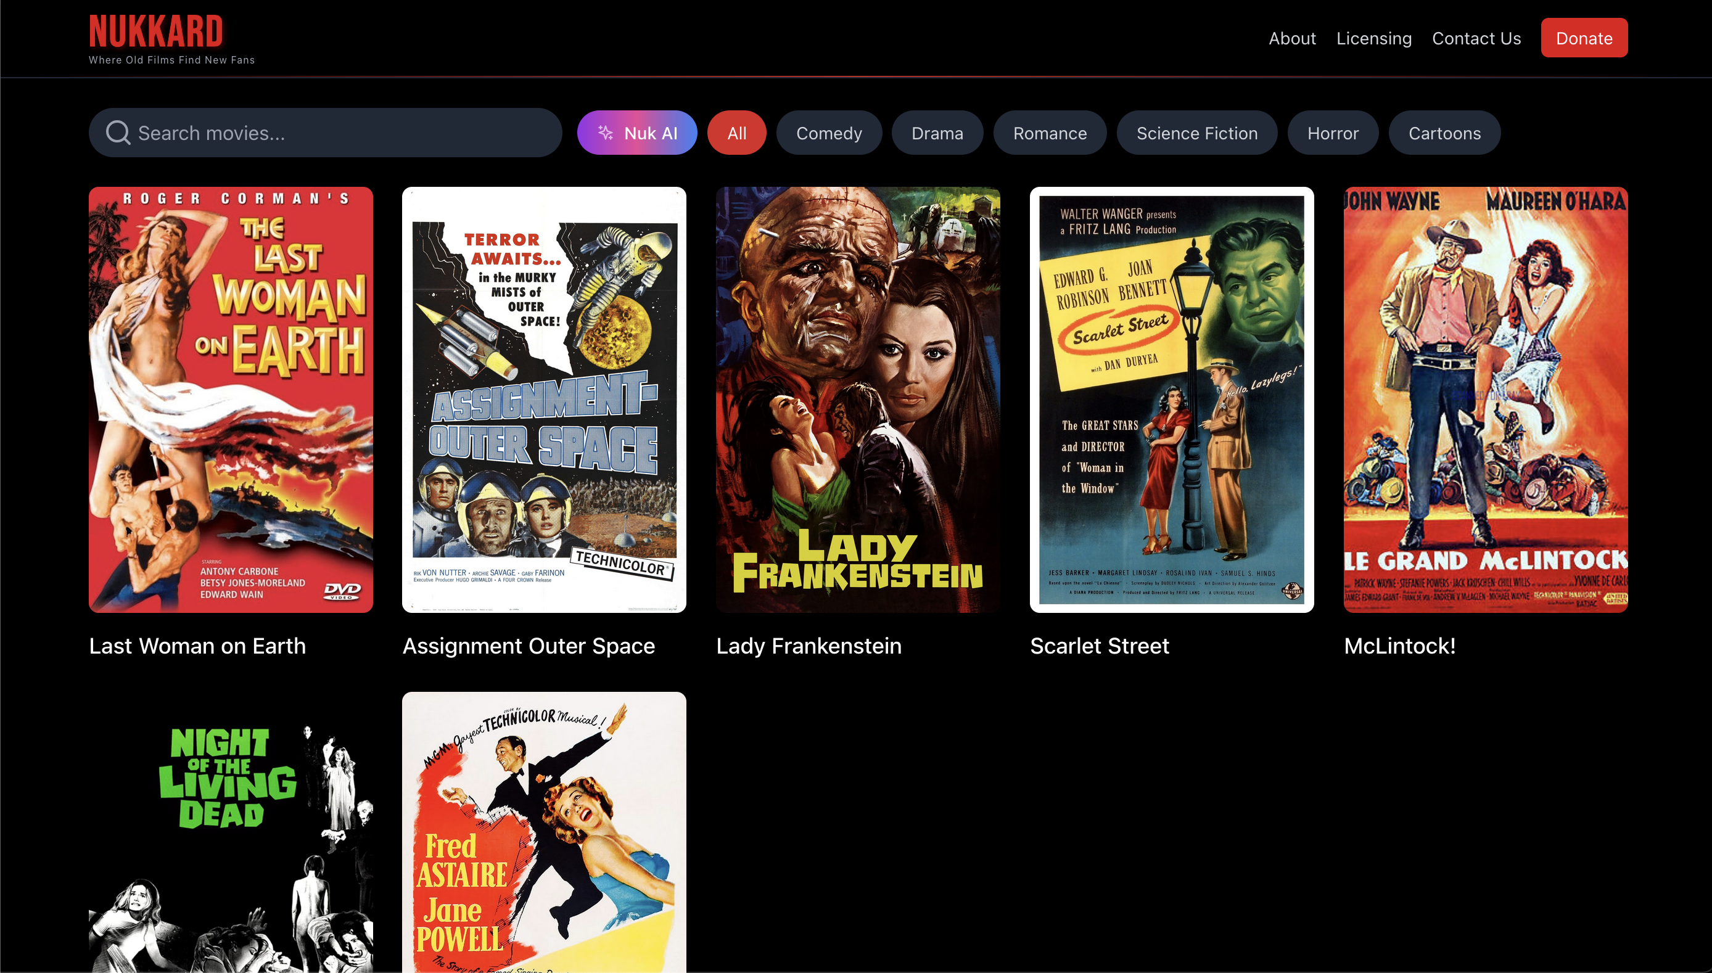Click the 'Assignment Outer Space' title
1712x973 pixels.
click(x=529, y=646)
